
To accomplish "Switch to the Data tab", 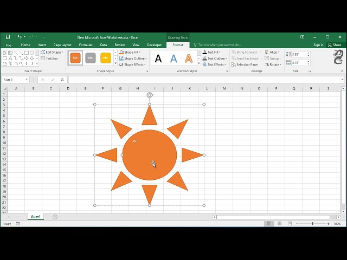I will [x=104, y=45].
